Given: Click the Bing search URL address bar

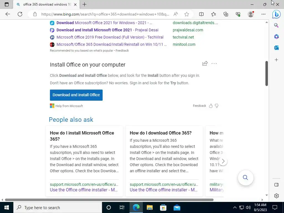Looking at the screenshot, I should click(105, 14).
